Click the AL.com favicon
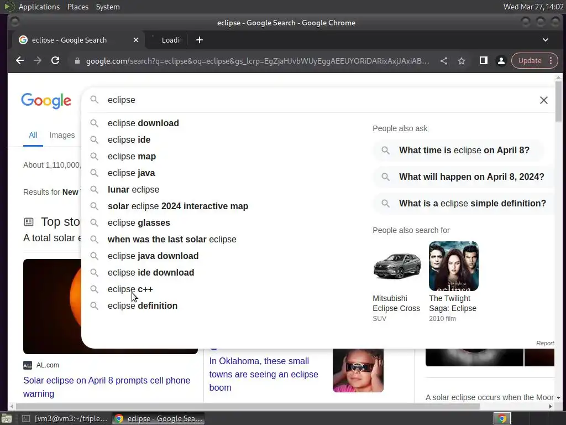Viewport: 566px width, 425px height. [x=28, y=365]
